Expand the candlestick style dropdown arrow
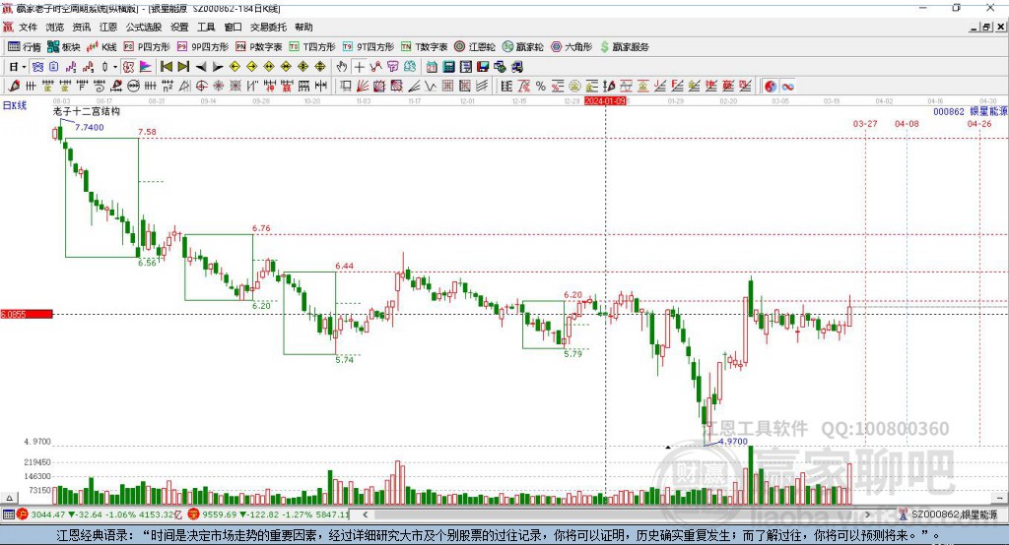The height and width of the screenshot is (545, 1009). tap(115, 67)
